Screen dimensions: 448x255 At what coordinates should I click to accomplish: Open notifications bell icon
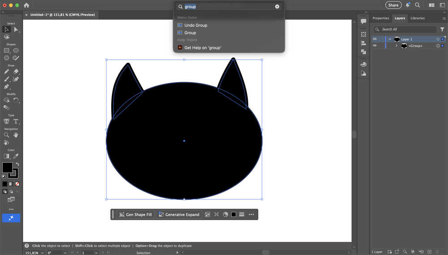pos(408,5)
